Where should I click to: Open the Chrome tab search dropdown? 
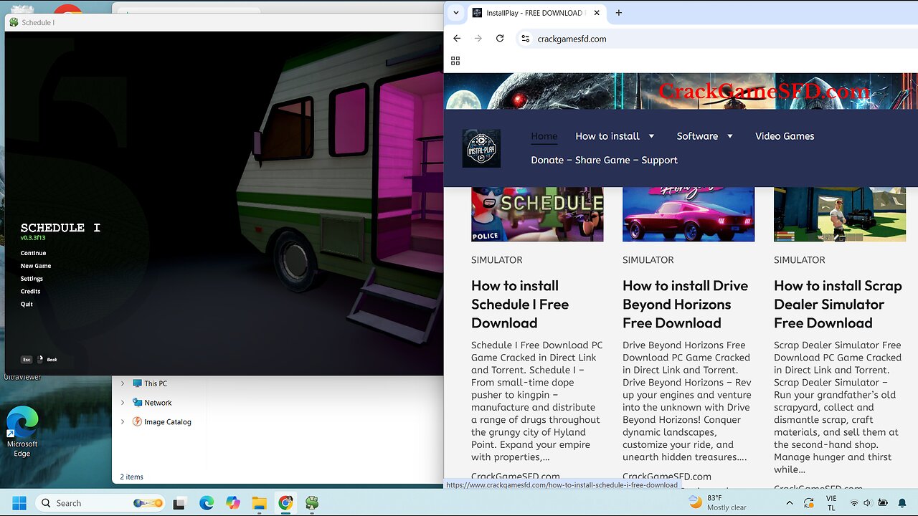(455, 13)
